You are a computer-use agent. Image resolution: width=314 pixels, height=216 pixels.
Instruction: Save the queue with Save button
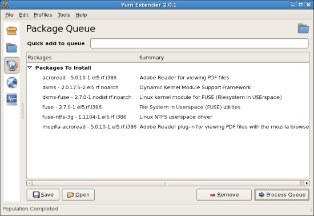[x=43, y=194]
